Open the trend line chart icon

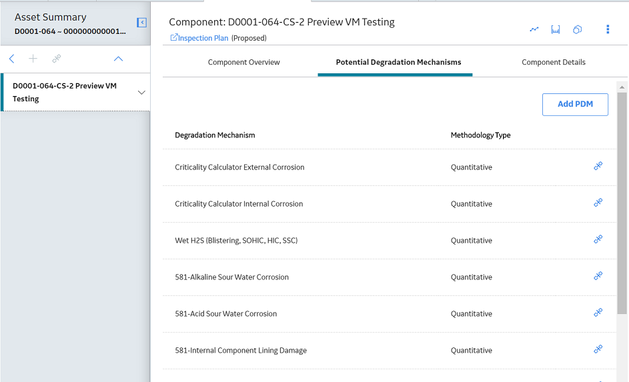[x=534, y=29]
